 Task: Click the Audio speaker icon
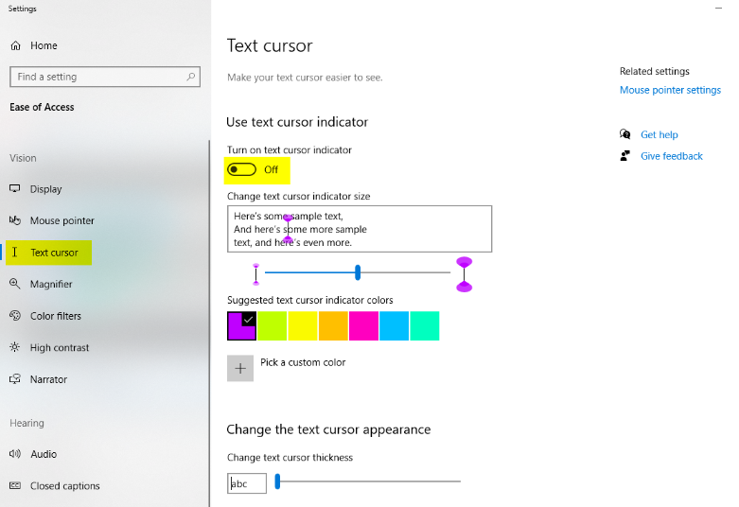click(15, 454)
